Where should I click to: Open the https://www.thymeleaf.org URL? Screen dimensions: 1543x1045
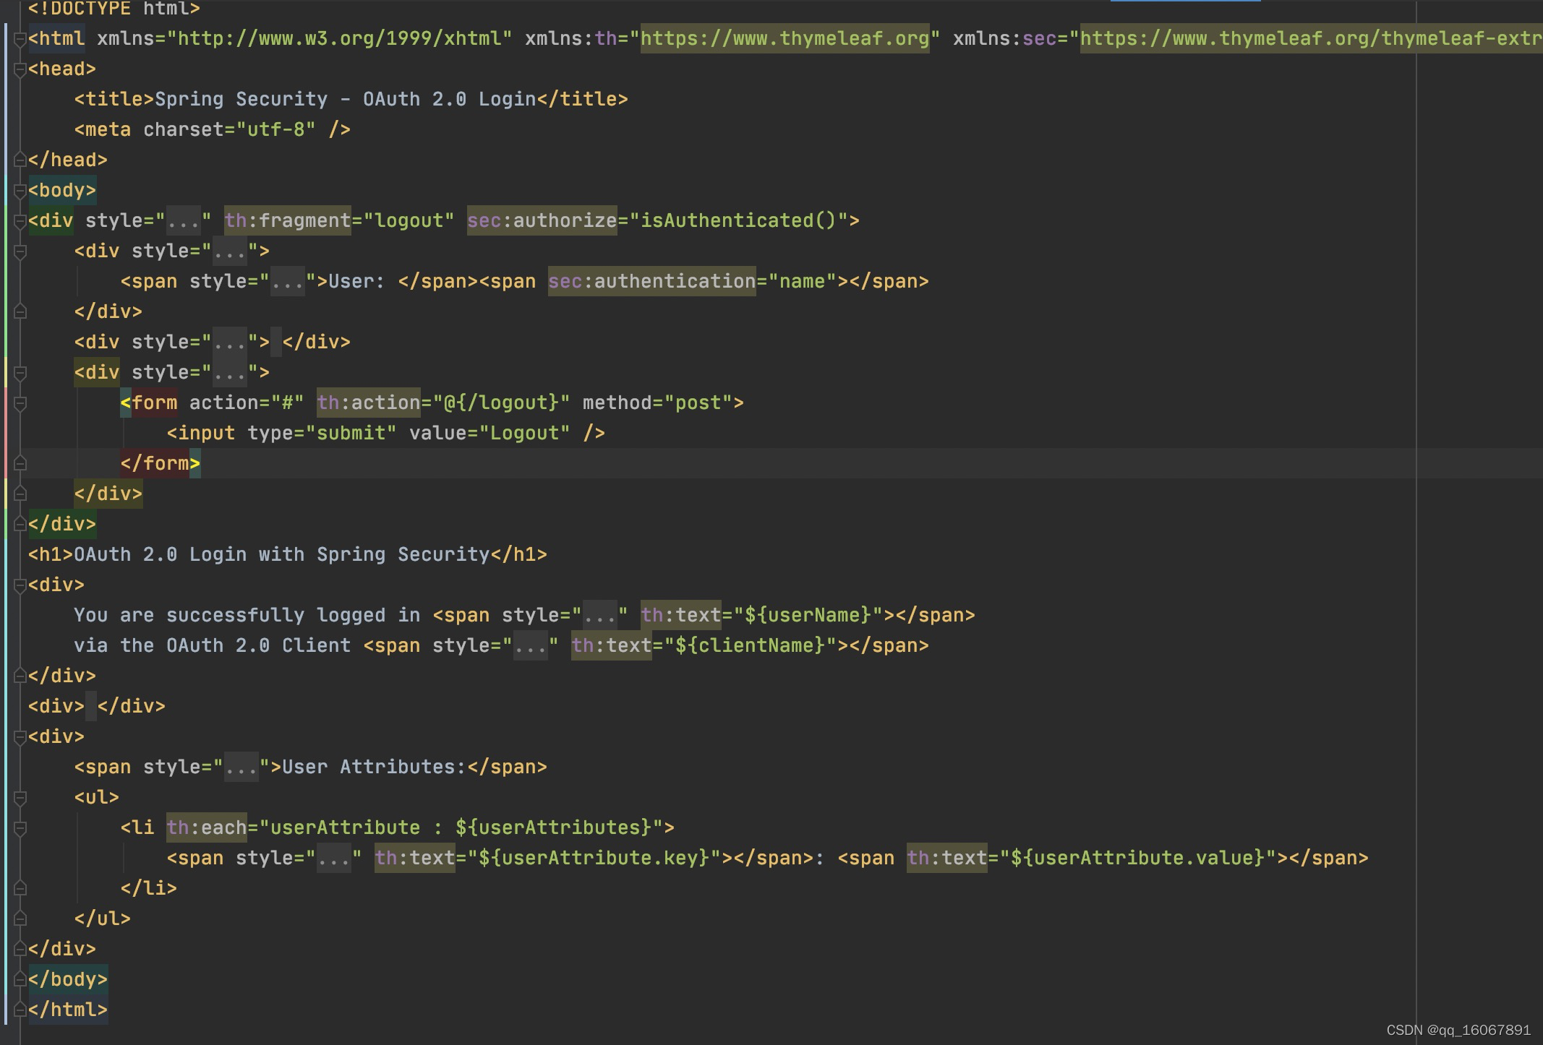[783, 38]
